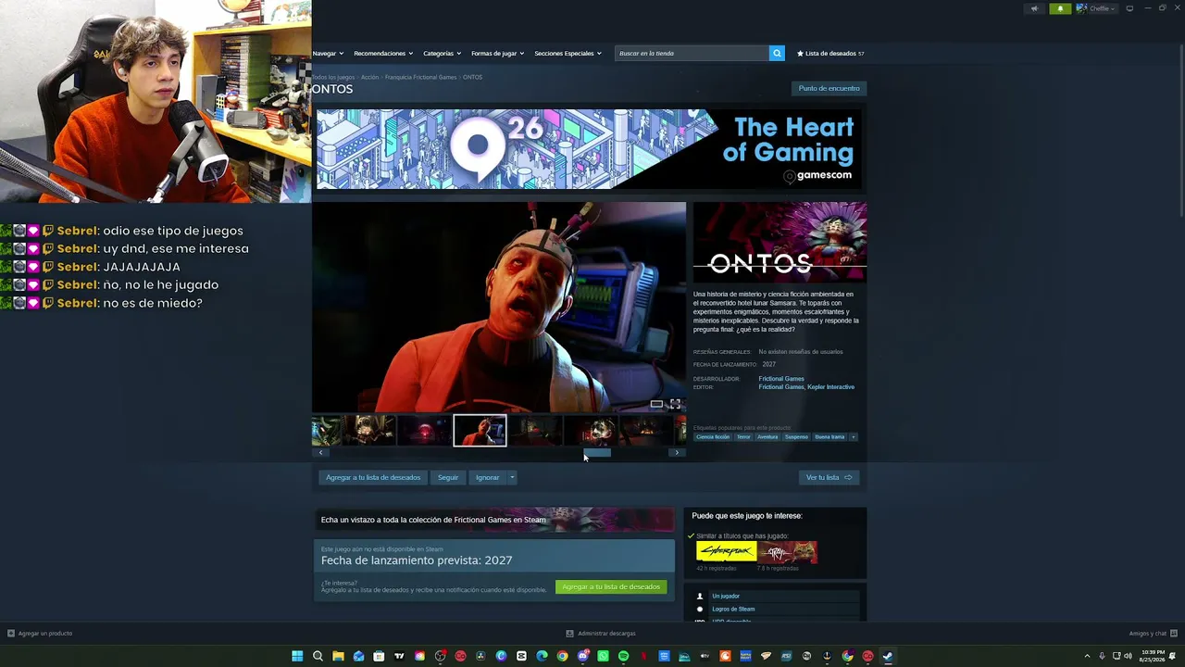Viewport: 1185px width, 667px height.
Task: Open Ver tu lista button
Action: coord(829,477)
